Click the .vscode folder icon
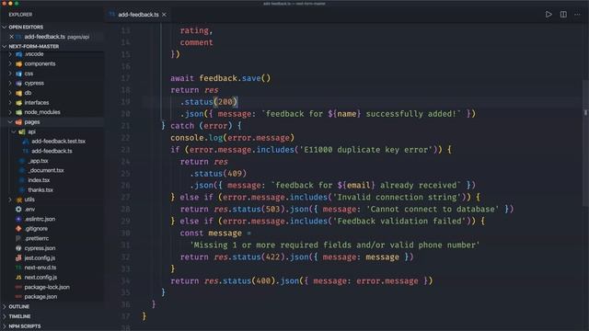The image size is (589, 331). tap(18, 54)
